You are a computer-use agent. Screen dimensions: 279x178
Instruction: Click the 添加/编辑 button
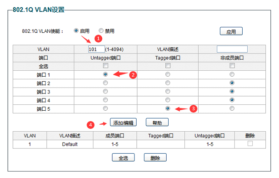pyautogui.click(x=123, y=122)
